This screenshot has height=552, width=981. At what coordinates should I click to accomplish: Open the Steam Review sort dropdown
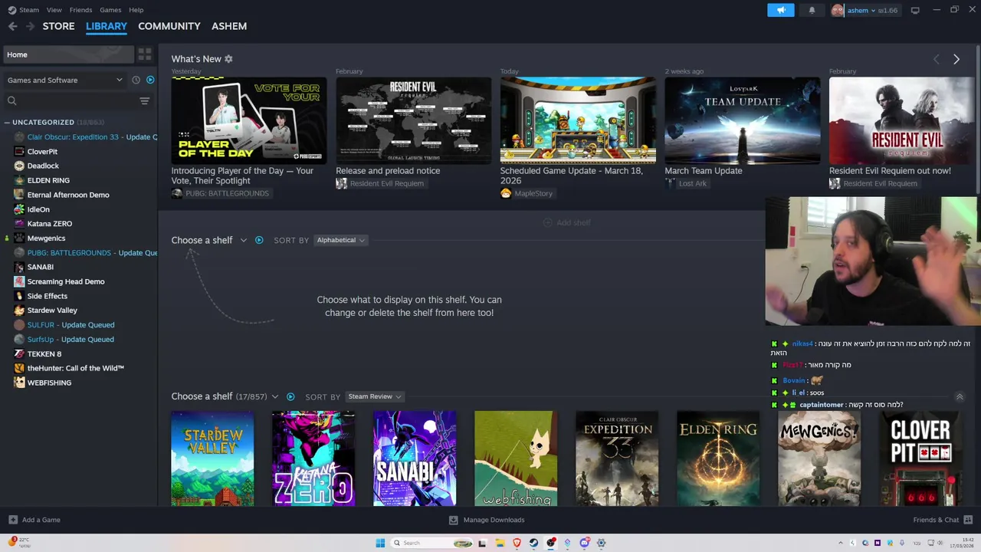[375, 396]
